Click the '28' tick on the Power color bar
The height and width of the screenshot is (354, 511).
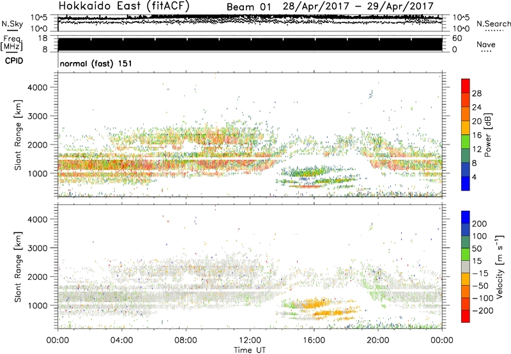pos(477,93)
